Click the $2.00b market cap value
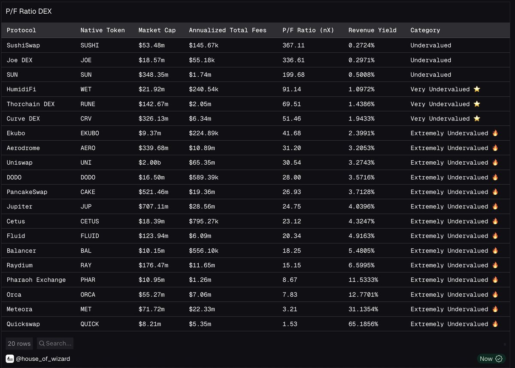Viewport: 515px width, 368px height. coord(149,163)
